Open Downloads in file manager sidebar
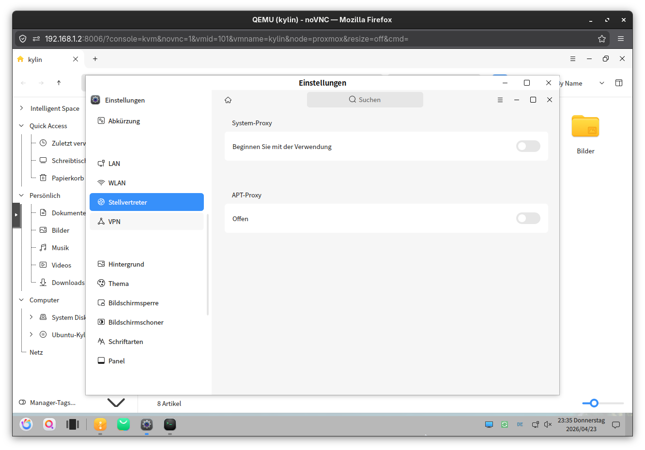645x450 pixels. tap(62, 283)
